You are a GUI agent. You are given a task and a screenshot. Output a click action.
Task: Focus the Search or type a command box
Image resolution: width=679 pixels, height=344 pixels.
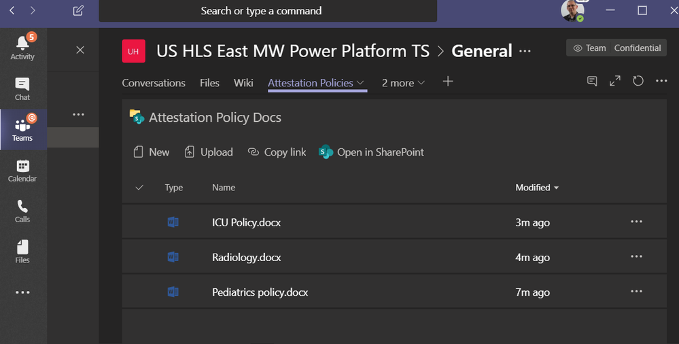268,11
